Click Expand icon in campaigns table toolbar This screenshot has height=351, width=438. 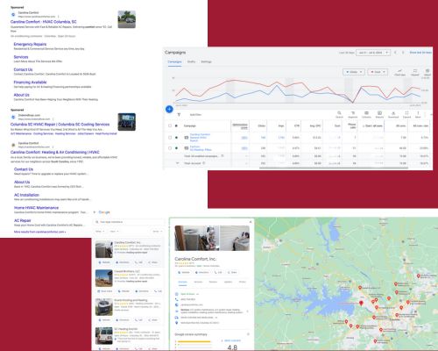406,114
